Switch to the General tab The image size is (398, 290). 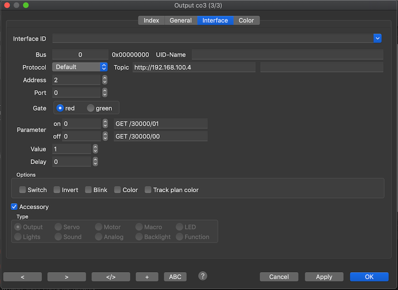[x=180, y=21]
